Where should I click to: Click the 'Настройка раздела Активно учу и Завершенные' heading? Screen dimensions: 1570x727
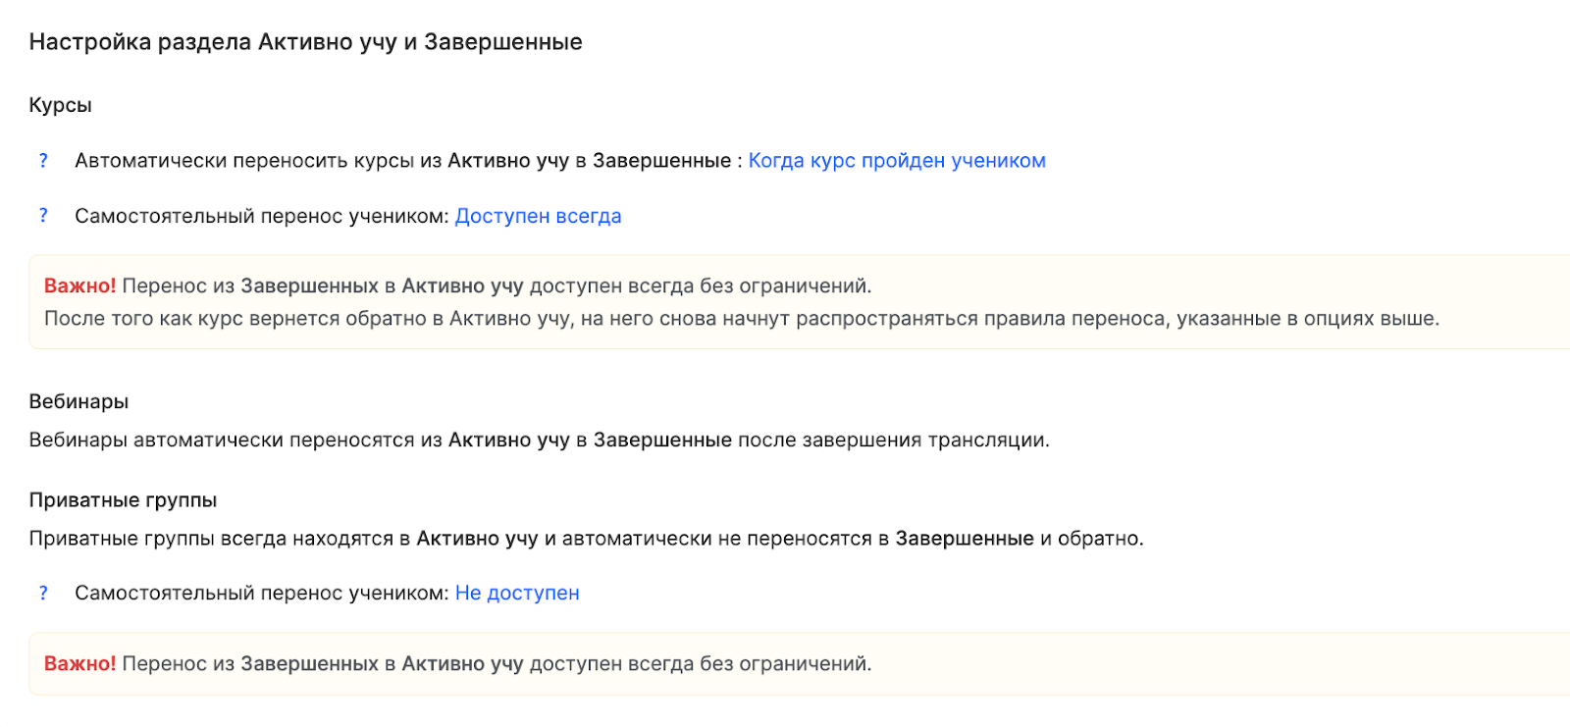(305, 42)
